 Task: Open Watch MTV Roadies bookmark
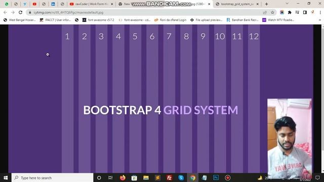point(278,20)
